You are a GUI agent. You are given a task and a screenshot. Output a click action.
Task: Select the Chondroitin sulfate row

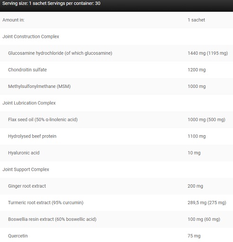click(116, 70)
